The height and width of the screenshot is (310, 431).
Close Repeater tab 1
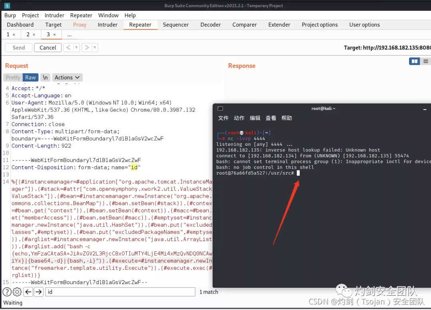coord(14,35)
